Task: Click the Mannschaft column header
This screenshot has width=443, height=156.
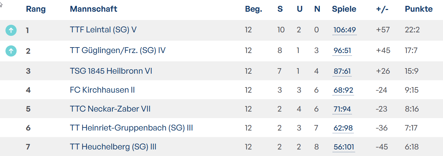Action: point(93,9)
